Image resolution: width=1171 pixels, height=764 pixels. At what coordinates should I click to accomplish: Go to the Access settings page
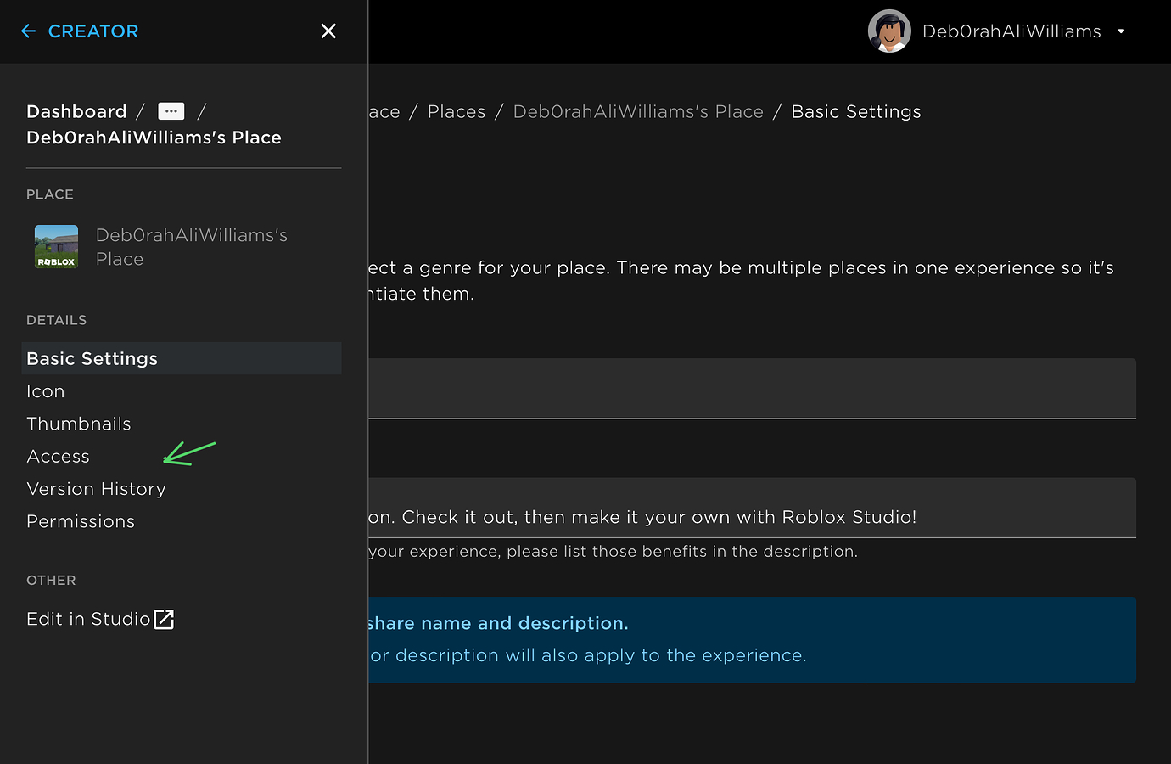pyautogui.click(x=58, y=457)
